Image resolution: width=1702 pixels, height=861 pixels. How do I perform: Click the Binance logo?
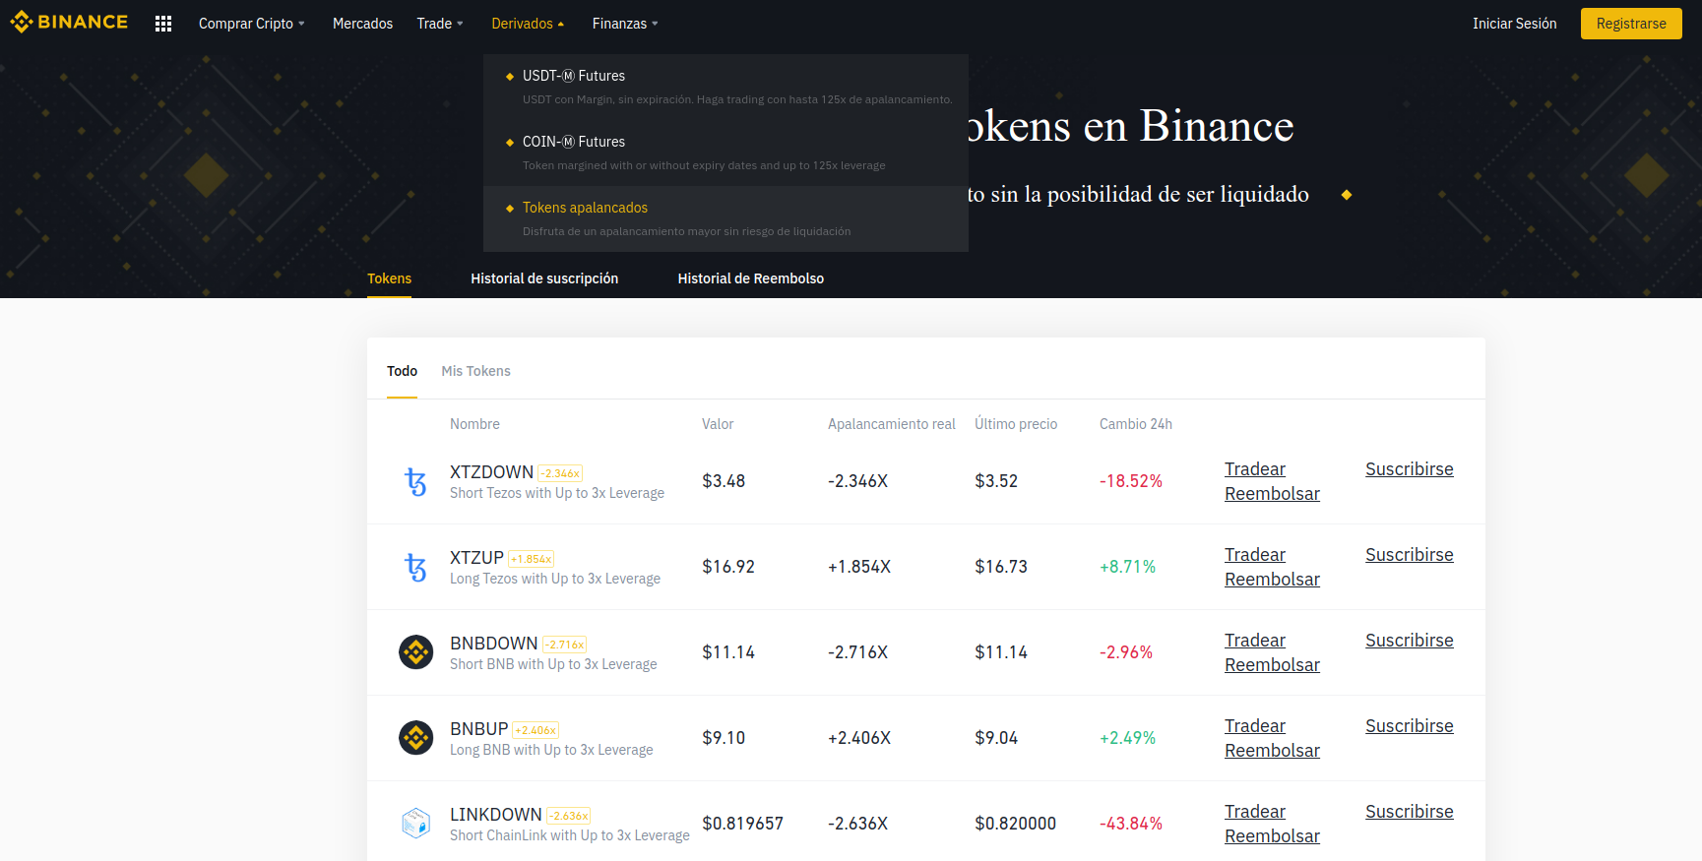point(69,22)
